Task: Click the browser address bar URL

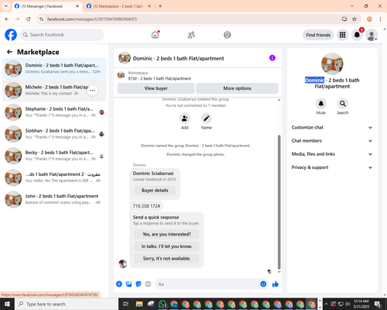Action: click(x=92, y=19)
